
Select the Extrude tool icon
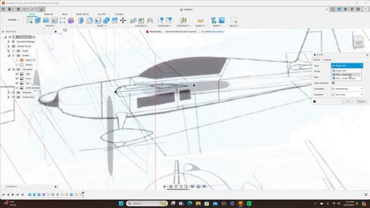pyautogui.click(x=38, y=21)
